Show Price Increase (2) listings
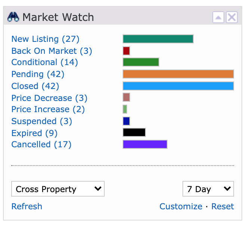The width and height of the screenshot is (246, 228). click(48, 109)
